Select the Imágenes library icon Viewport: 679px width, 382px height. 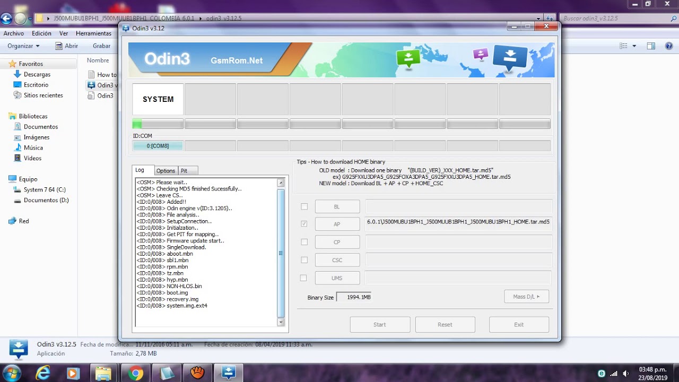click(x=17, y=137)
